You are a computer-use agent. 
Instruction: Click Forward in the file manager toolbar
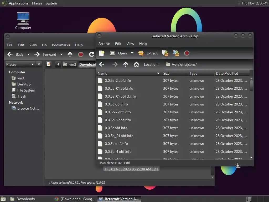pos(45,54)
